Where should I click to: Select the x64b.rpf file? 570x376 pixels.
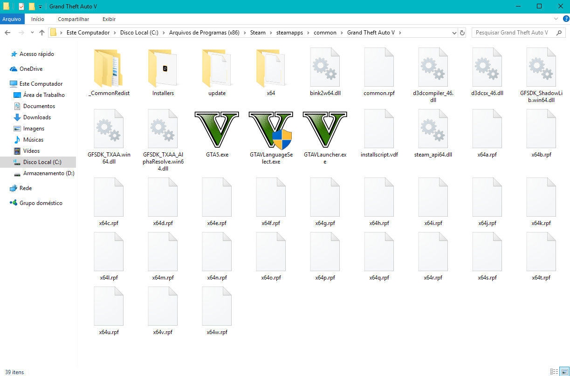[x=541, y=128]
